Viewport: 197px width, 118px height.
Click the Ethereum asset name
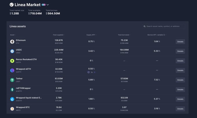[21, 40]
